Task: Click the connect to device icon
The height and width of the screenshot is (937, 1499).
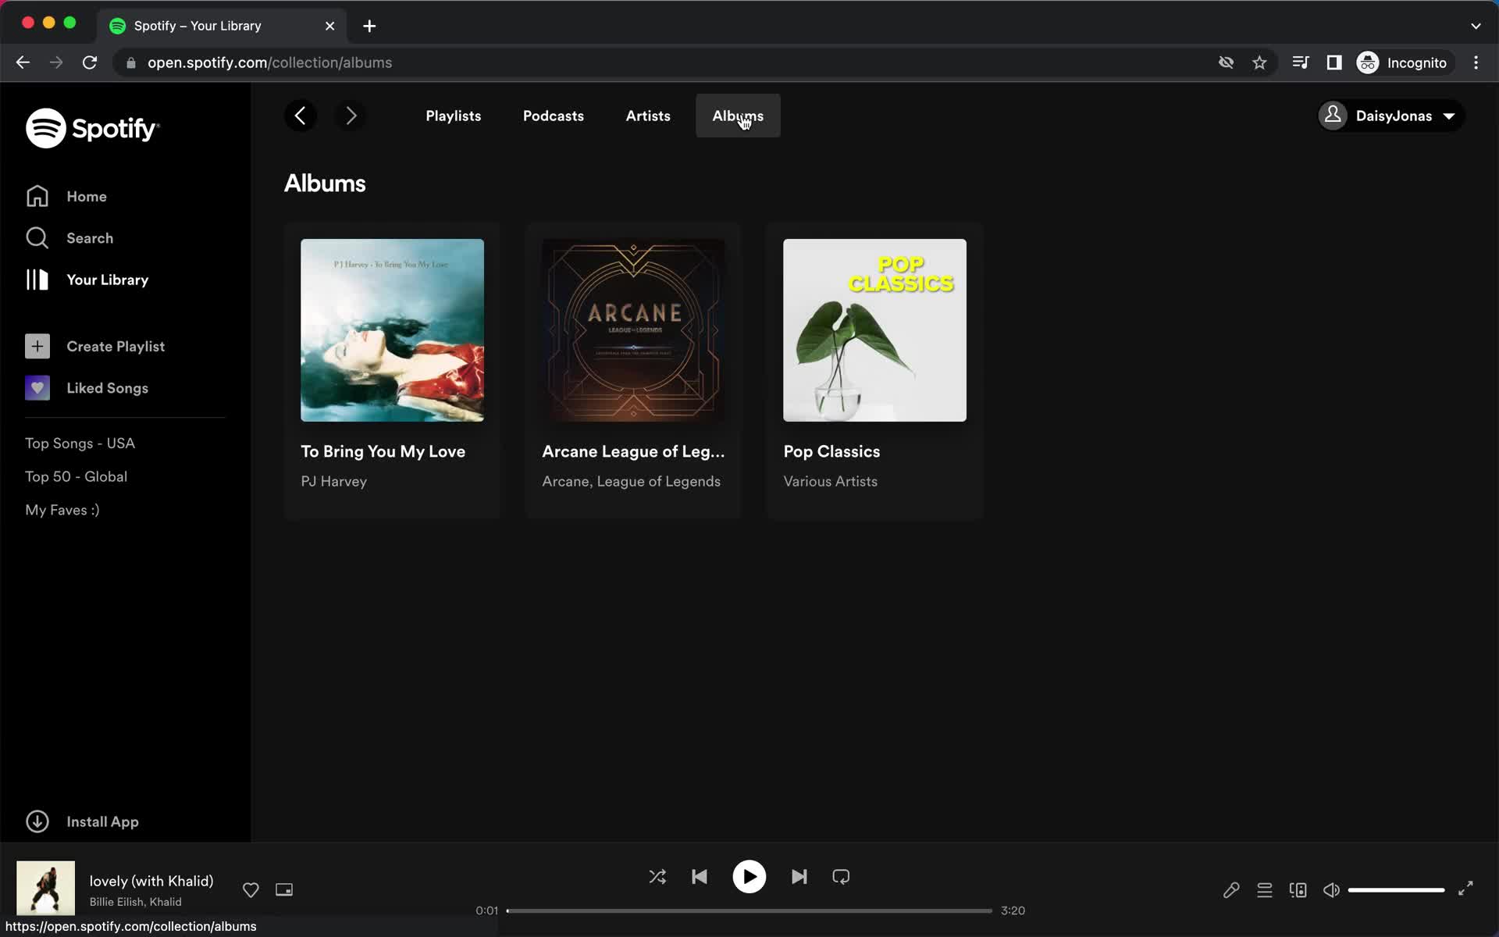Action: click(1298, 889)
